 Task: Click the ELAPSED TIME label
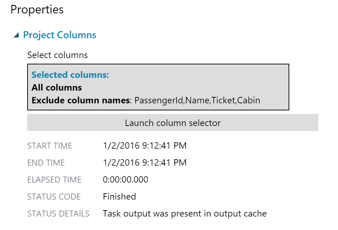[54, 180]
